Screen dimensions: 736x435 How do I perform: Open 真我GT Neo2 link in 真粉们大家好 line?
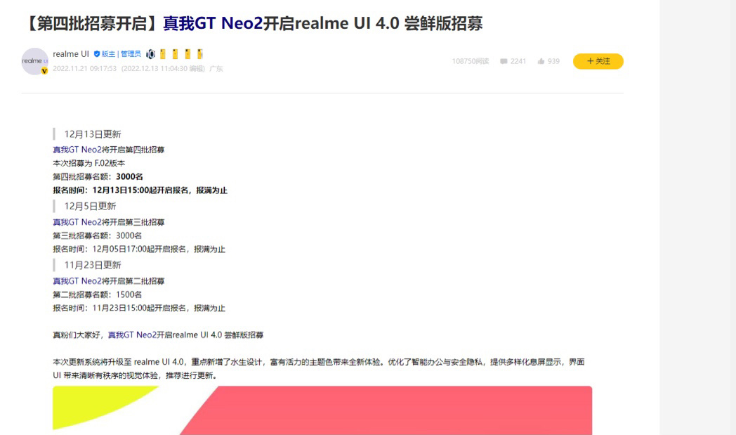pos(132,335)
